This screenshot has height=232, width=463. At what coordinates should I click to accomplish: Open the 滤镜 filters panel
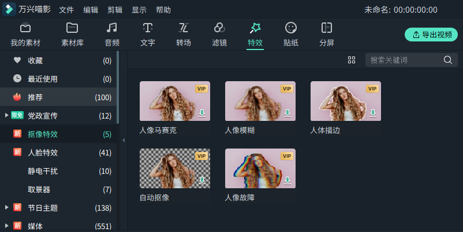[219, 34]
